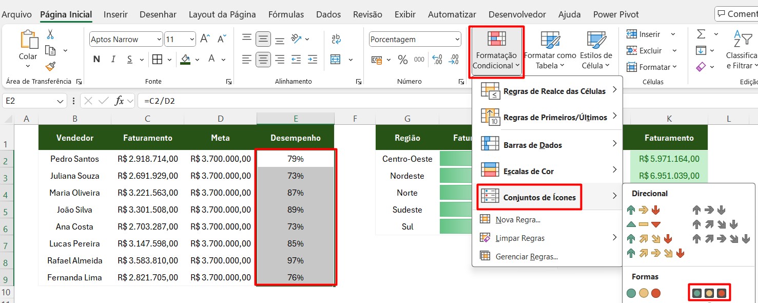Click Gerenciar Regras option
758x303 pixels.
(x=547, y=256)
